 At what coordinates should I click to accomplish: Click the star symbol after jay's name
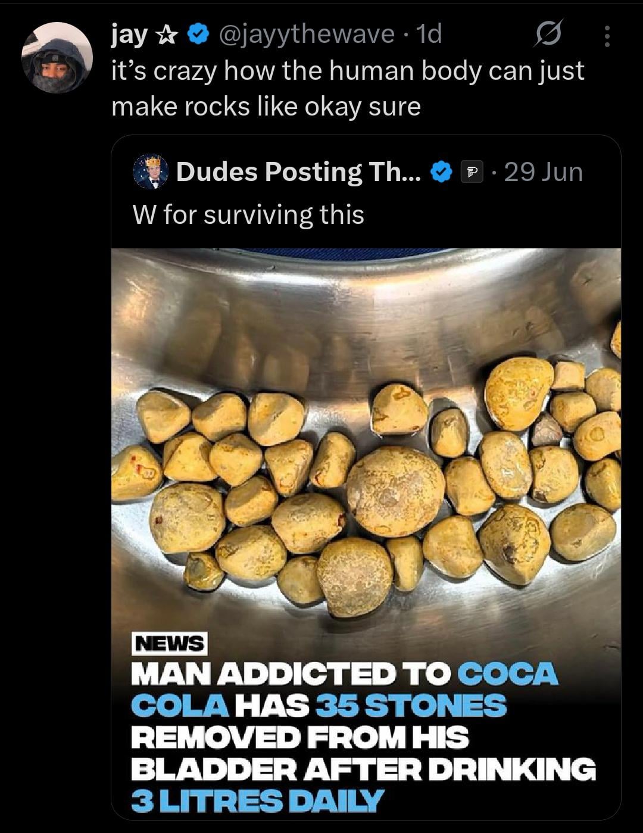pyautogui.click(x=166, y=35)
